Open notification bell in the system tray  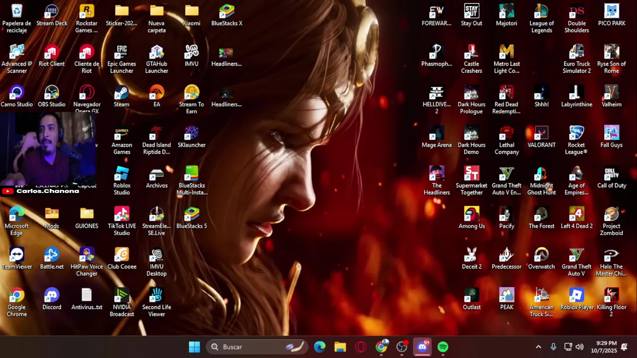point(624,347)
